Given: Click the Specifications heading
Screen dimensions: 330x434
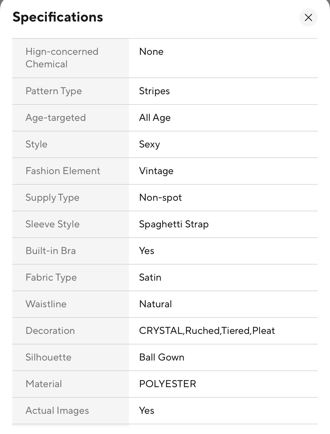Looking at the screenshot, I should (58, 17).
